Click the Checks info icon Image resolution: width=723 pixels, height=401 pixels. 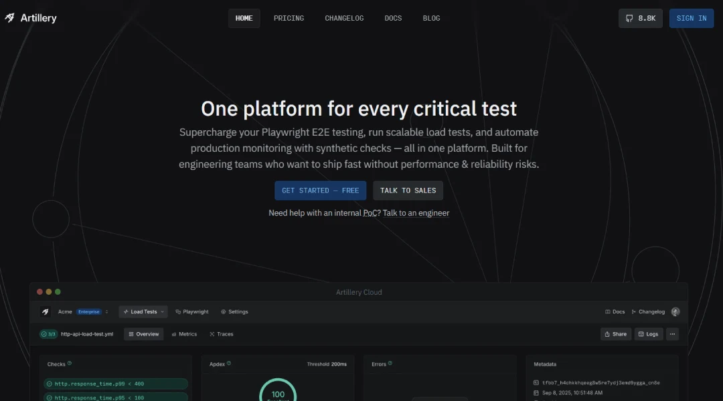(70, 364)
